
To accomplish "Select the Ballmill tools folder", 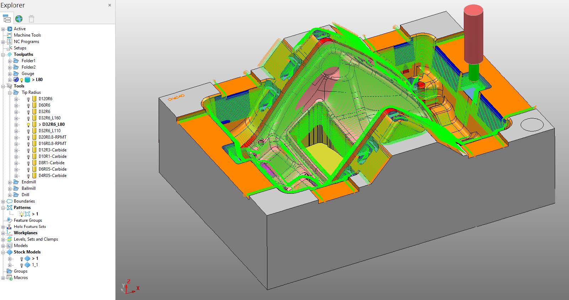I will point(28,188).
